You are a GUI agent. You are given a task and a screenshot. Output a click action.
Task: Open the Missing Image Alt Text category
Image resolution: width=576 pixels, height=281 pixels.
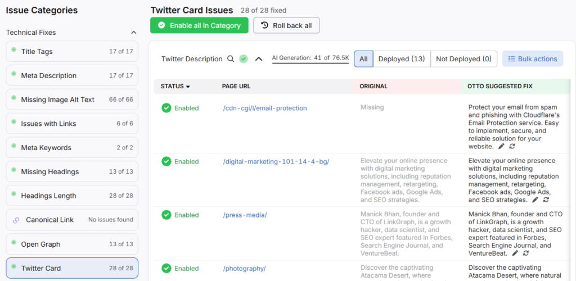(72, 99)
